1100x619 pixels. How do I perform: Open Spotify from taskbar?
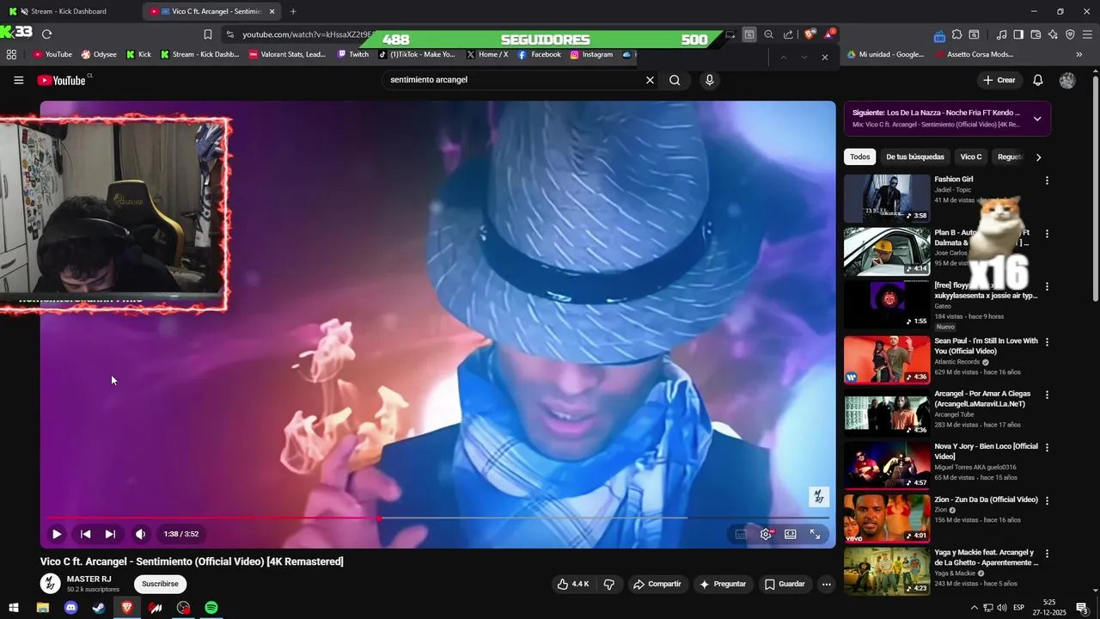pyautogui.click(x=211, y=608)
